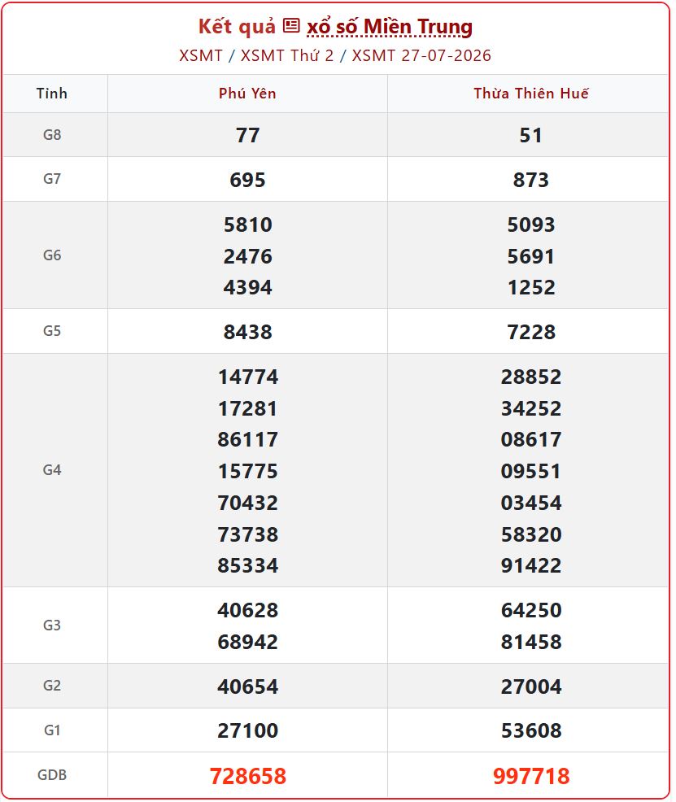Open the Thừa Thiên Huế province header link
Image resolution: width=676 pixels, height=802 pixels.
point(530,93)
